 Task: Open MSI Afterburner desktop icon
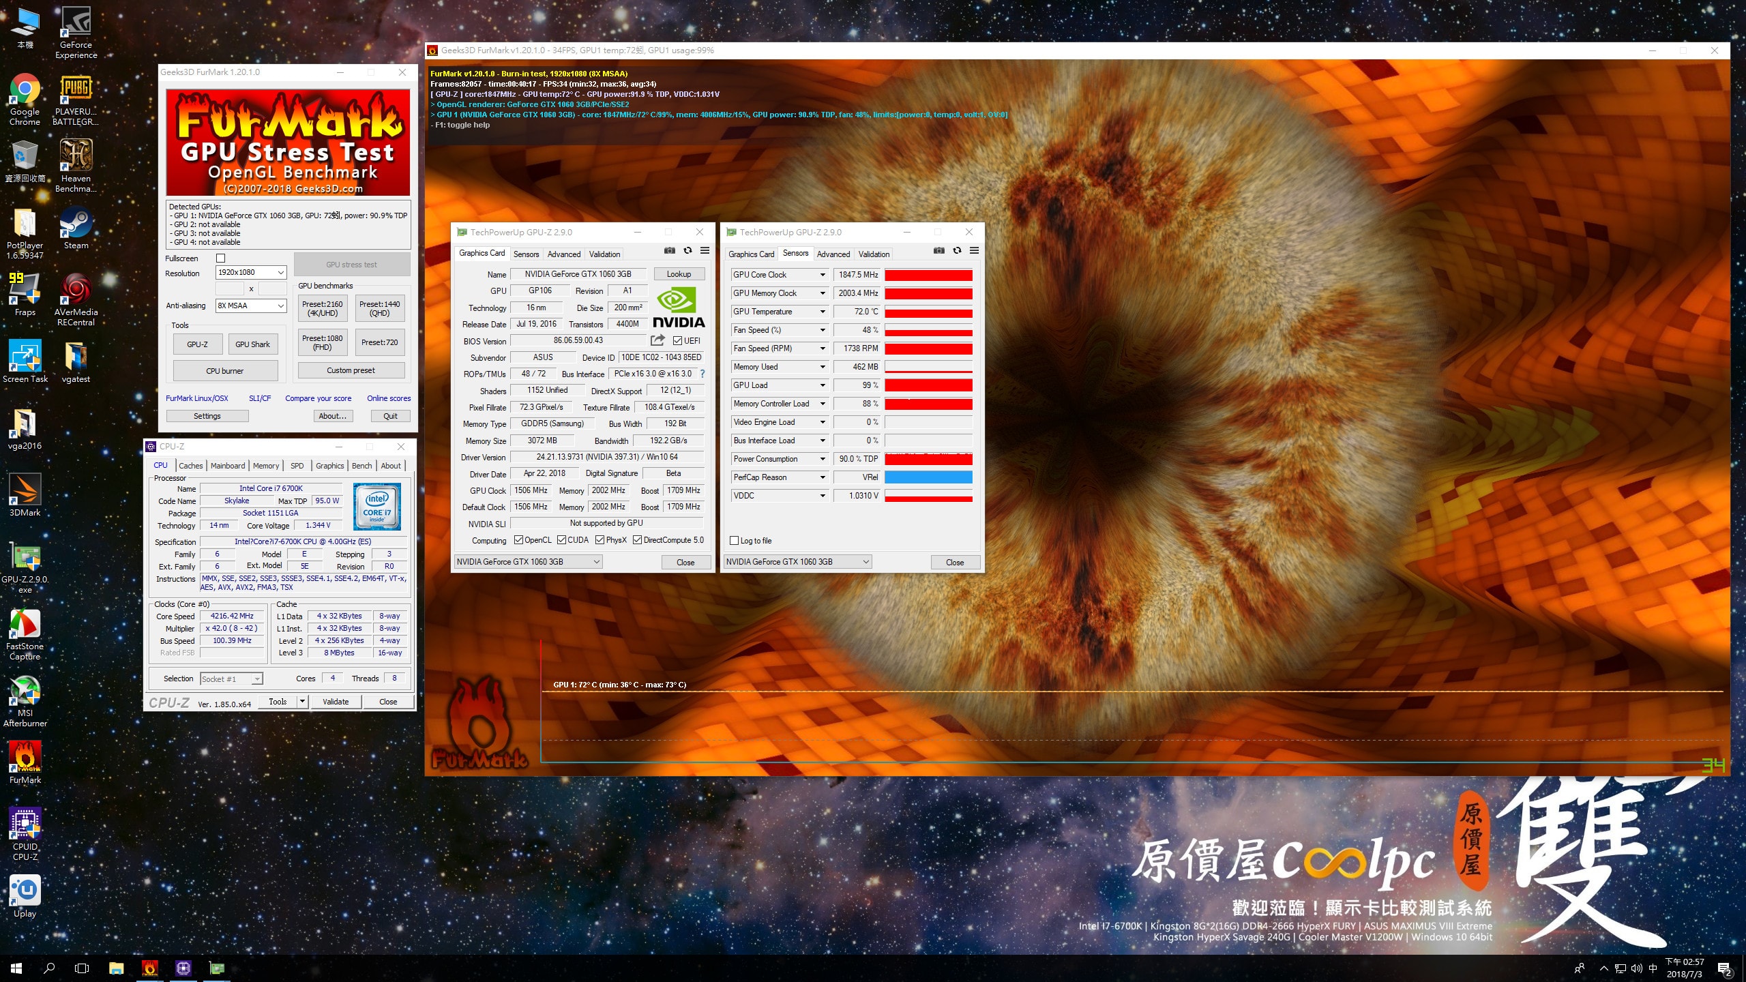coord(25,701)
